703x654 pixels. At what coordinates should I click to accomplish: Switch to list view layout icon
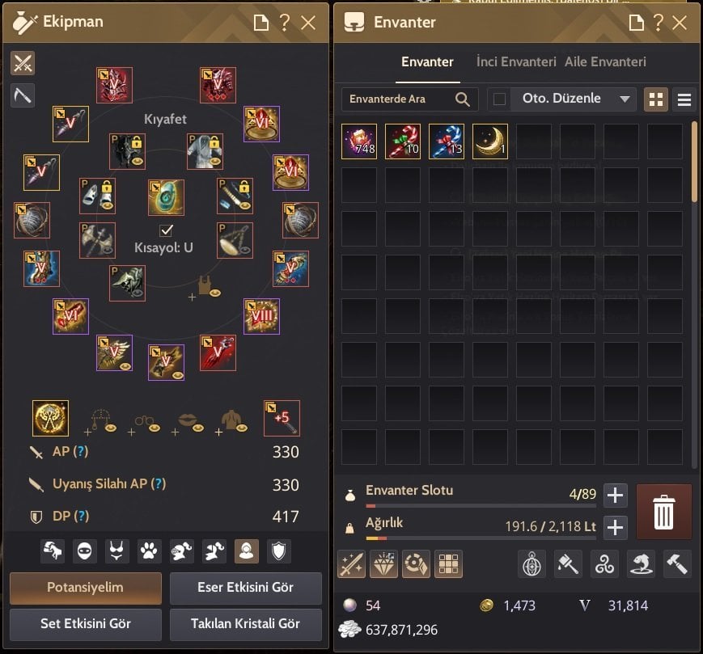(x=684, y=99)
